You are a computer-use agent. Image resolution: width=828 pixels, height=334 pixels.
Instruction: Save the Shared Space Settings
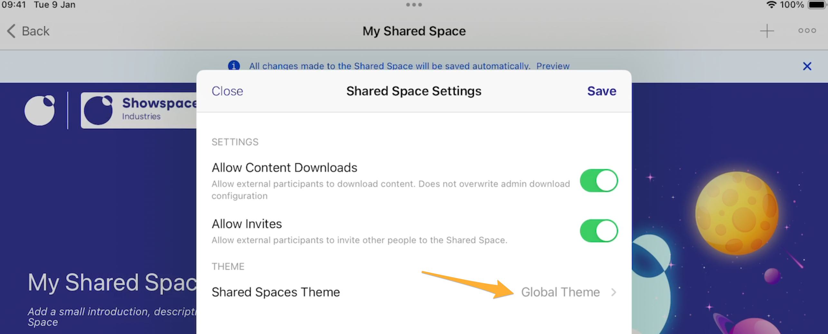coord(601,91)
